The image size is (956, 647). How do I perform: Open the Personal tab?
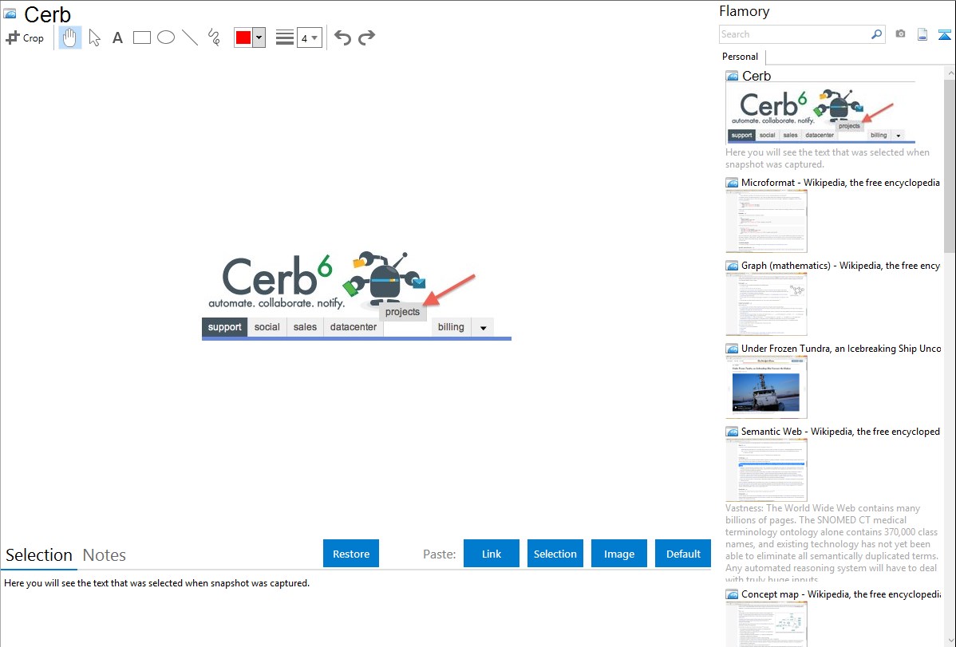pos(741,57)
